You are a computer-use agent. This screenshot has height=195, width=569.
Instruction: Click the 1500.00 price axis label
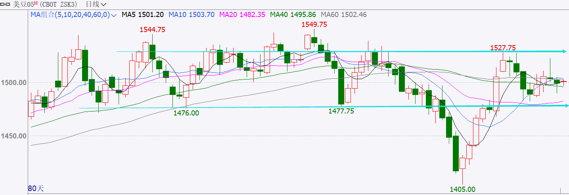coord(13,83)
